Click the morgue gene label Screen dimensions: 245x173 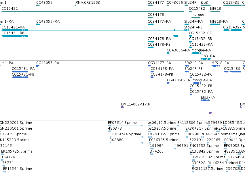pos(198,14)
